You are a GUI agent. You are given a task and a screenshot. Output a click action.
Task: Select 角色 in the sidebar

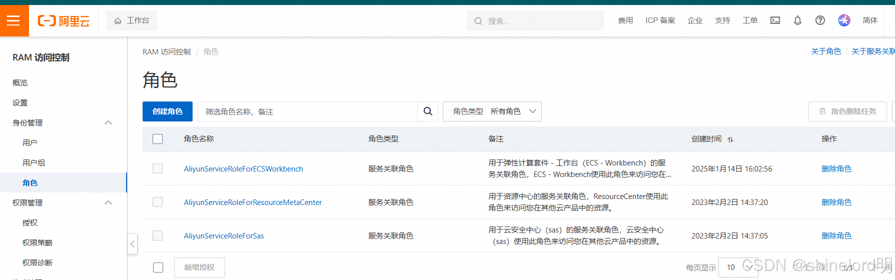tap(30, 182)
